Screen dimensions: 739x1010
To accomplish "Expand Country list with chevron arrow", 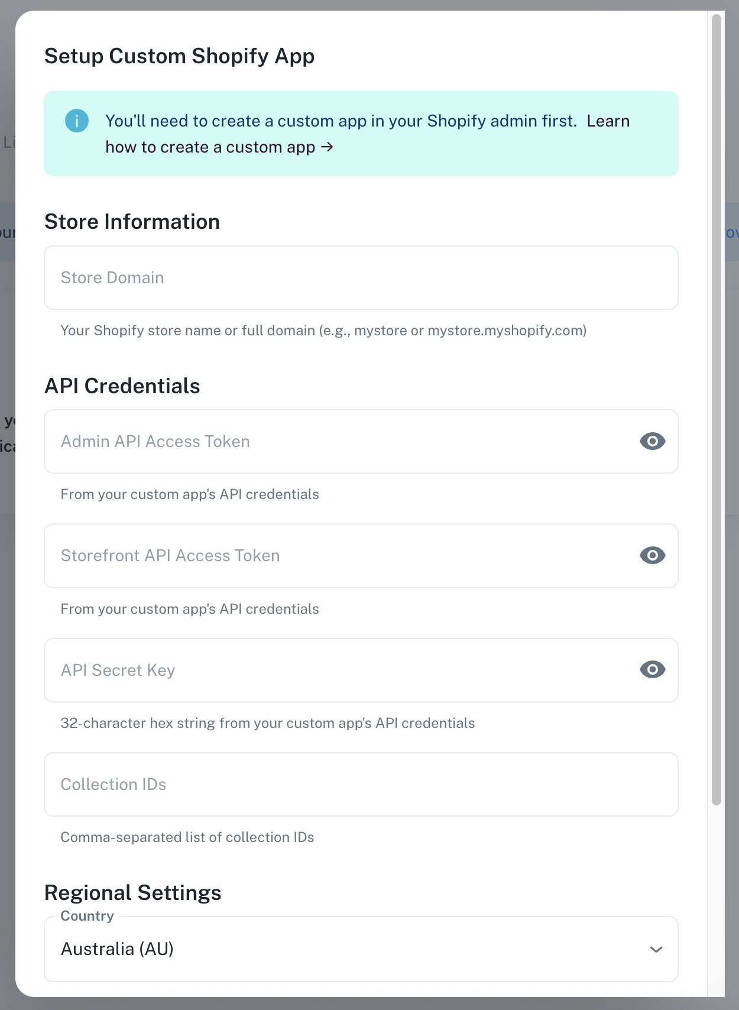I will (656, 950).
